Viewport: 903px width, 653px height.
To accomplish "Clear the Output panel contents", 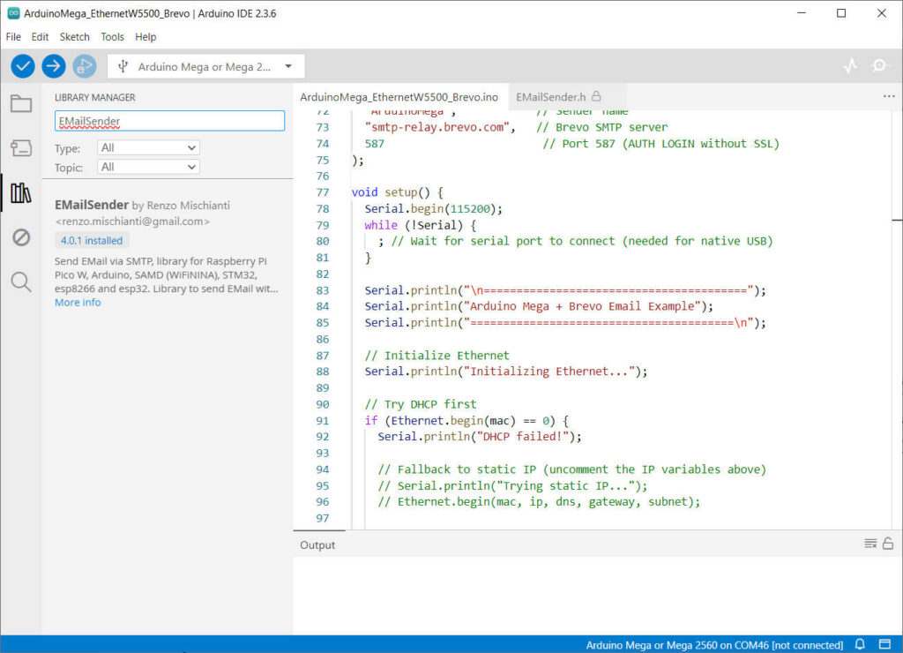I will pos(870,544).
